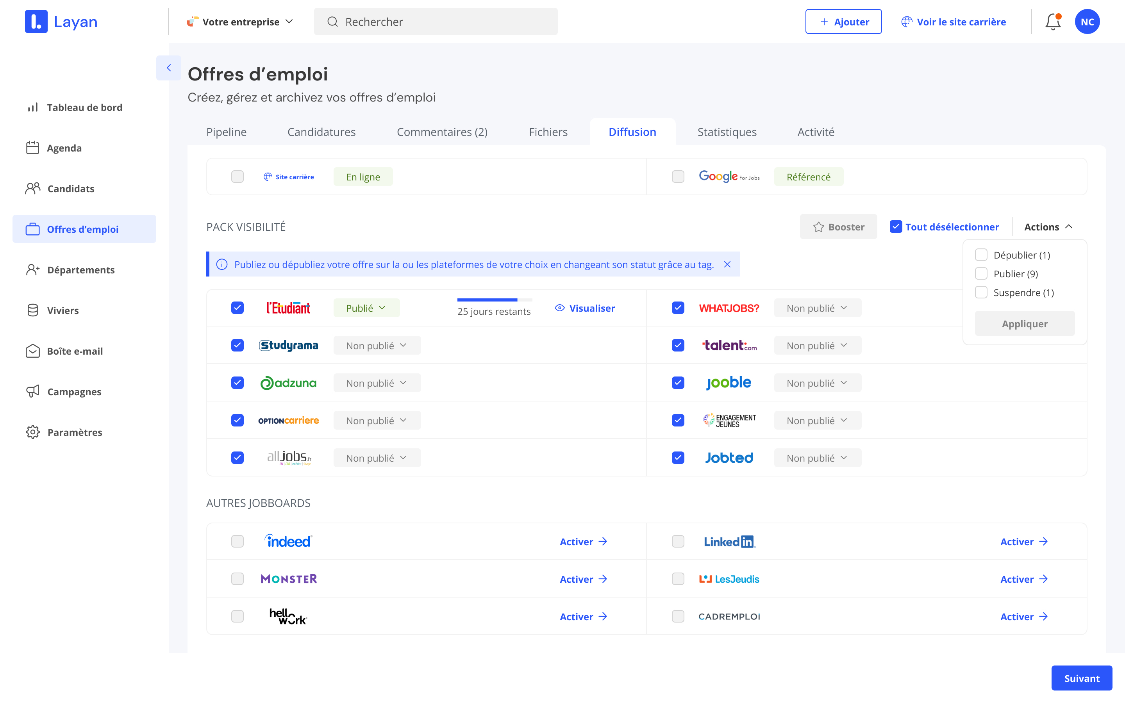Open the Candidatures tab
This screenshot has width=1125, height=703.
click(321, 132)
